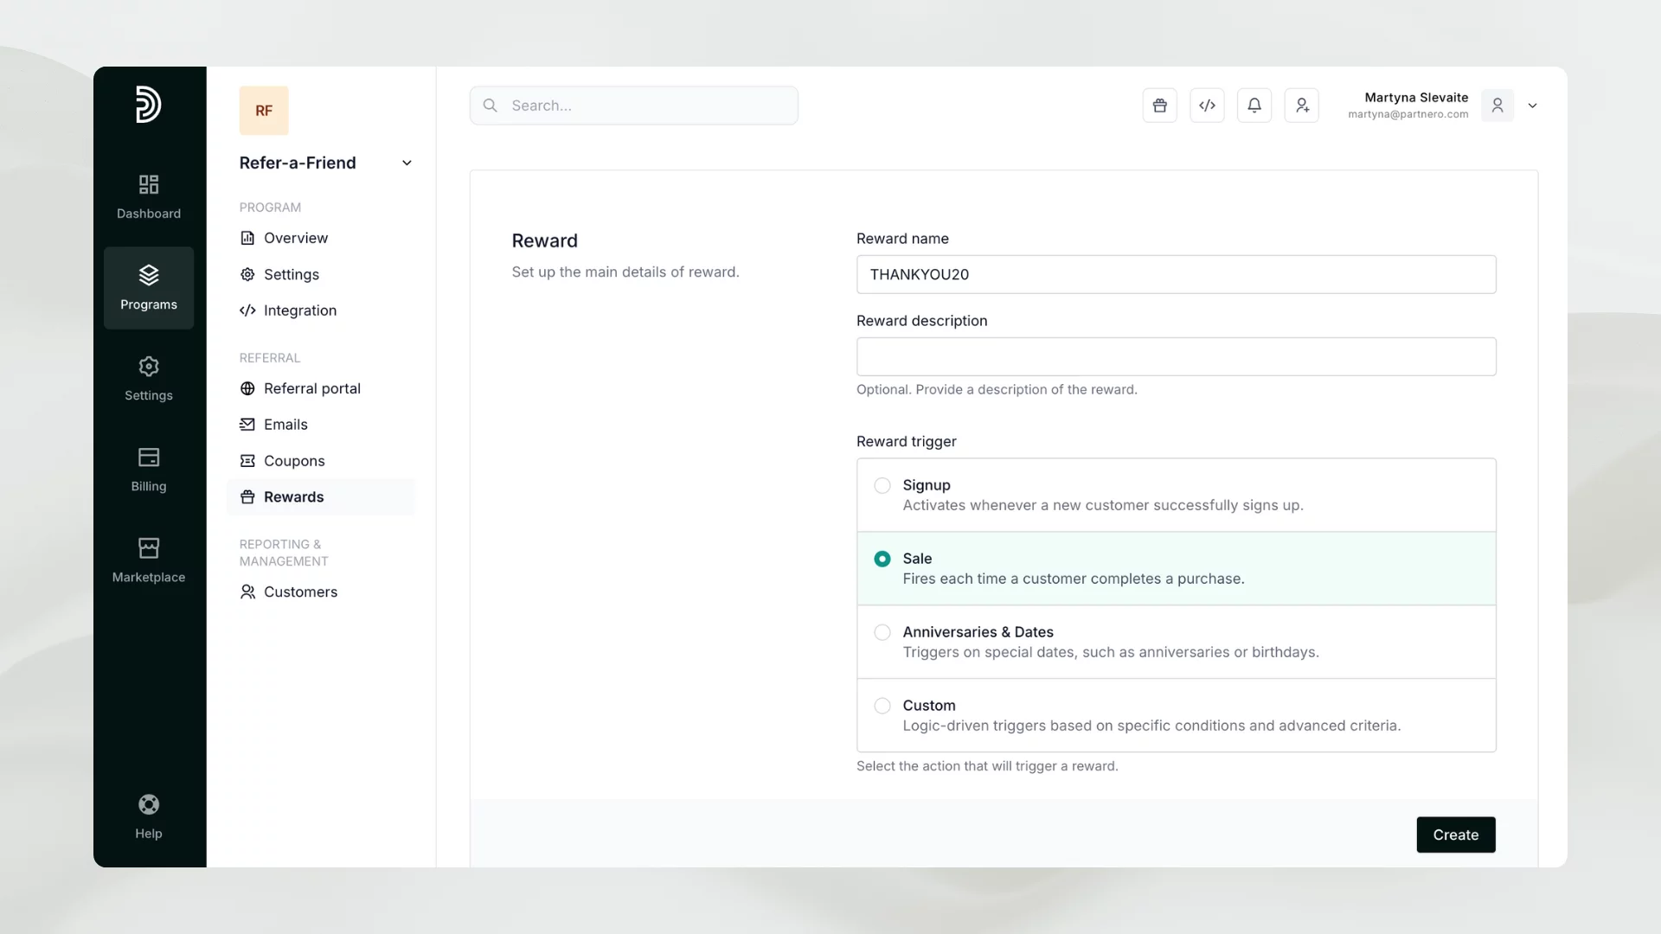Click Martyna Slevaite profile avatar
1661x934 pixels.
coord(1497,106)
